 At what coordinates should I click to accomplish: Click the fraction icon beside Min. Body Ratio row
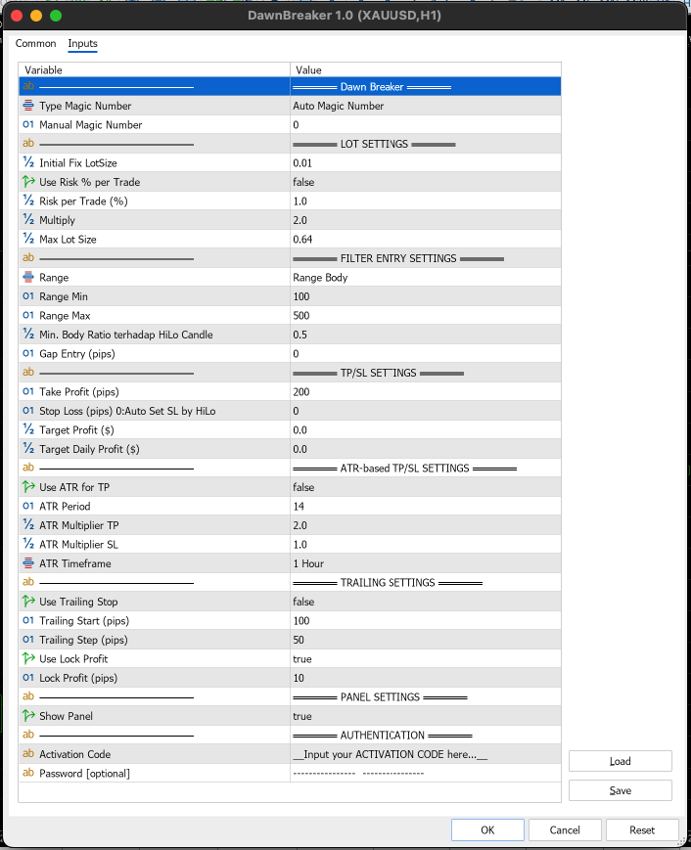(28, 334)
